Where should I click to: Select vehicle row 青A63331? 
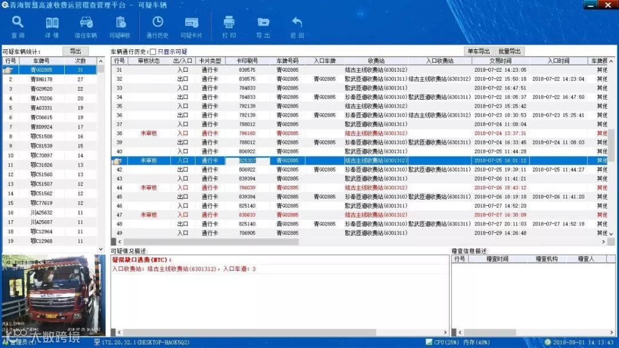click(49, 108)
